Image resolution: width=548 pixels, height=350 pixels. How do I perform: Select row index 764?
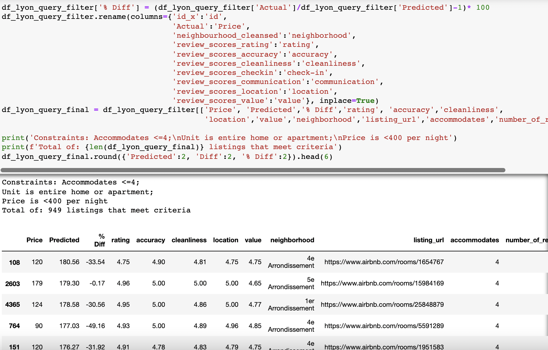(x=14, y=326)
